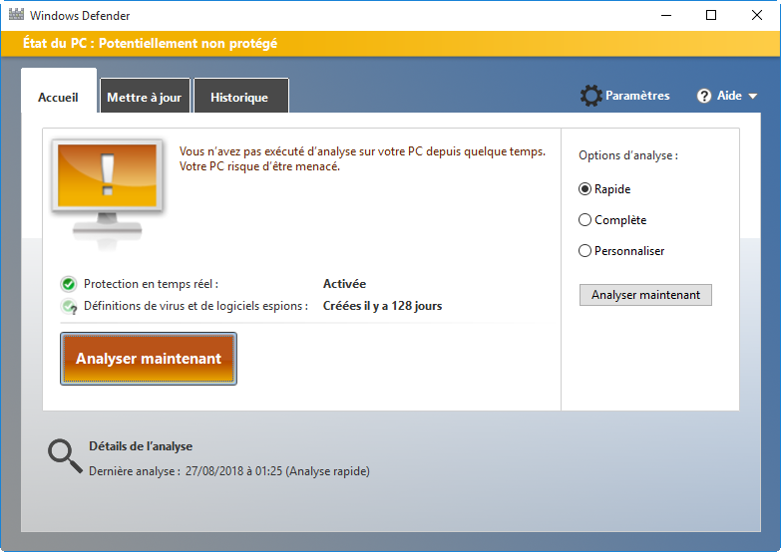Open the Aide menu label
The height and width of the screenshot is (552, 781).
(729, 96)
